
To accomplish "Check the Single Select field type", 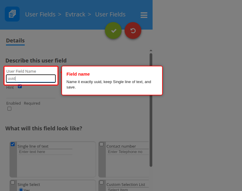I will pyautogui.click(x=13, y=183).
